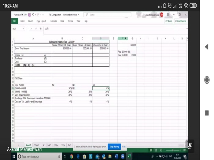Screen dimensions: 214x160
Task: Click the Insert Function fx icon
Action: (41, 29)
